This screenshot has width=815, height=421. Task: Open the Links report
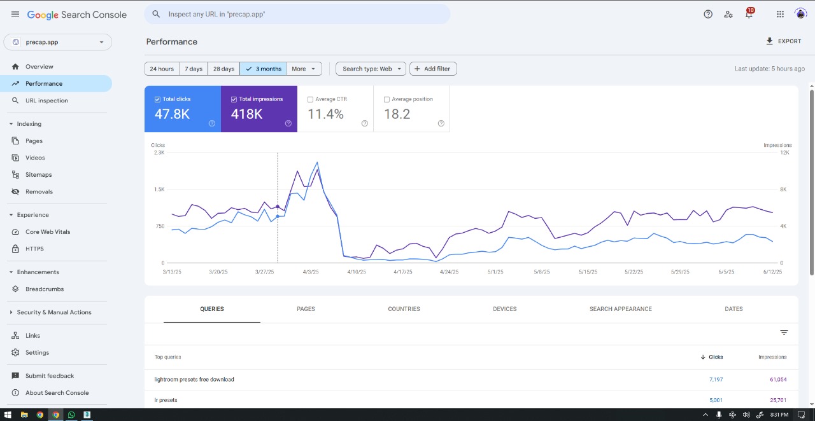32,336
